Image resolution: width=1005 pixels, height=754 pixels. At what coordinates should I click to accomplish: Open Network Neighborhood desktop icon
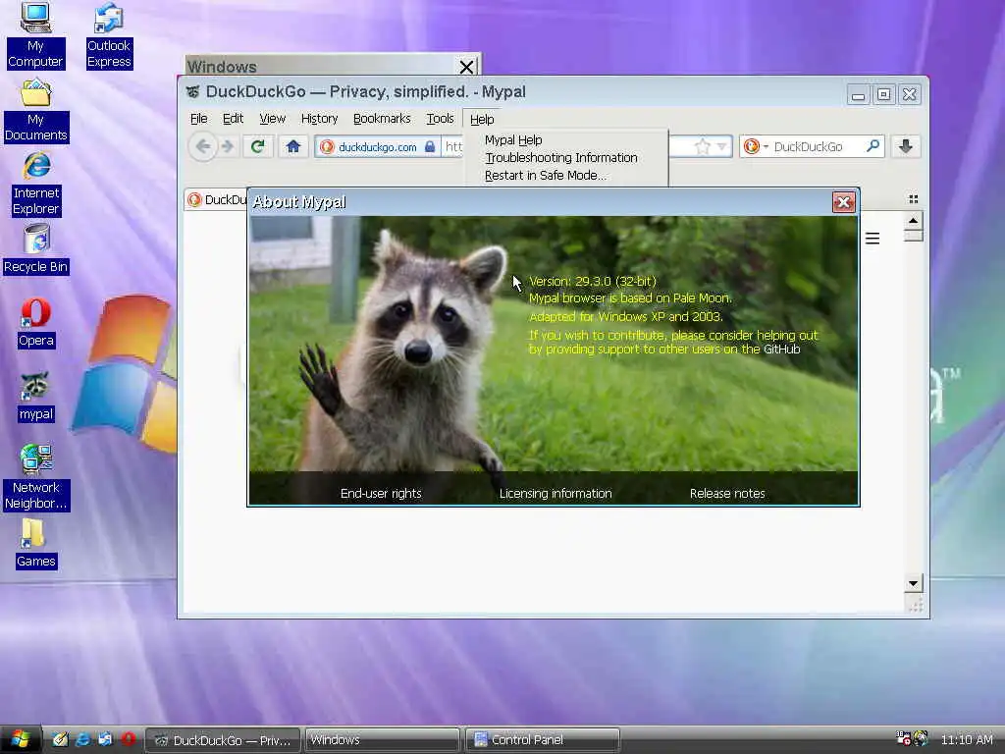tap(36, 477)
